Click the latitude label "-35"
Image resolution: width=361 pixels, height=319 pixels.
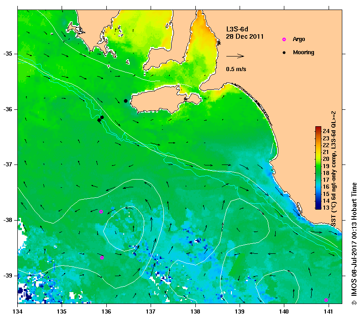tap(8, 54)
